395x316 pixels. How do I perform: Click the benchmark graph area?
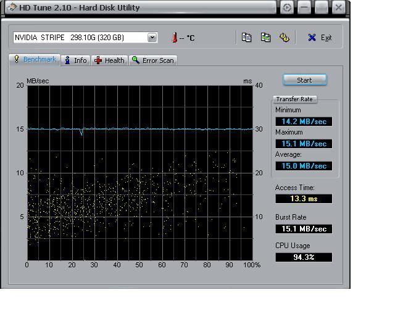click(x=140, y=173)
